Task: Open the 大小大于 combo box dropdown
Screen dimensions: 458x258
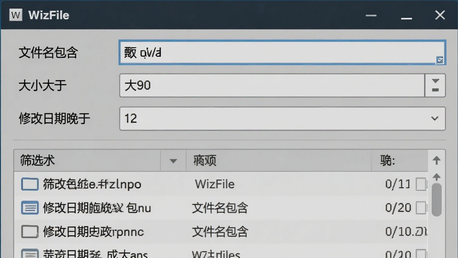Action: [x=435, y=86]
